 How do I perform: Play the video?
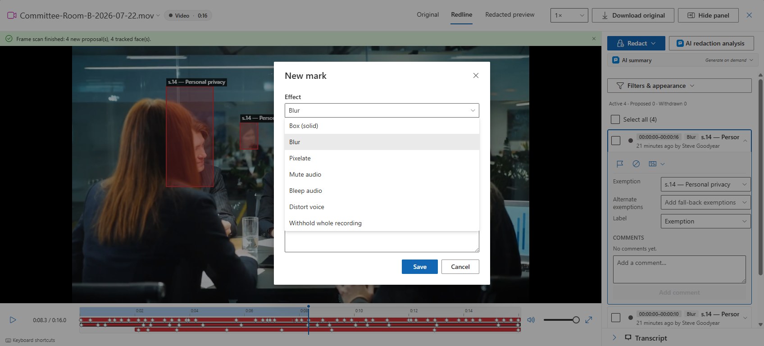point(13,320)
